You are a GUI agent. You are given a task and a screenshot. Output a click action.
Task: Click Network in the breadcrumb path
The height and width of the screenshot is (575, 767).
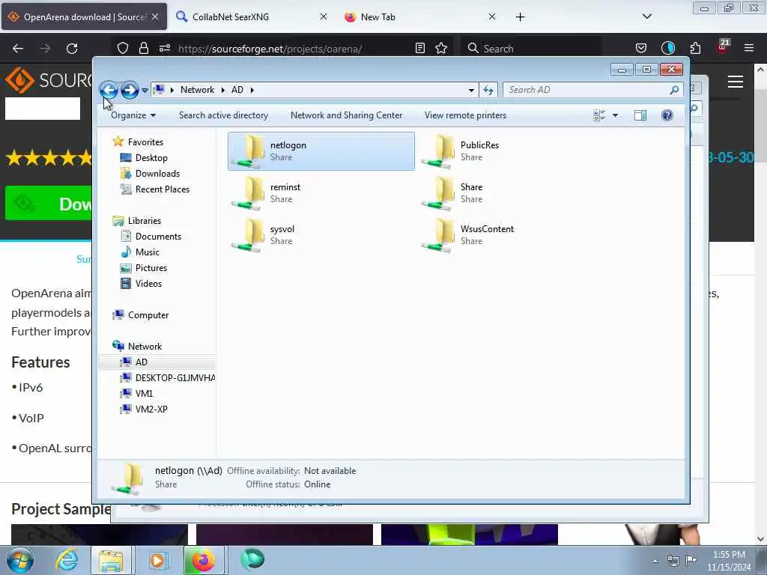tap(197, 90)
